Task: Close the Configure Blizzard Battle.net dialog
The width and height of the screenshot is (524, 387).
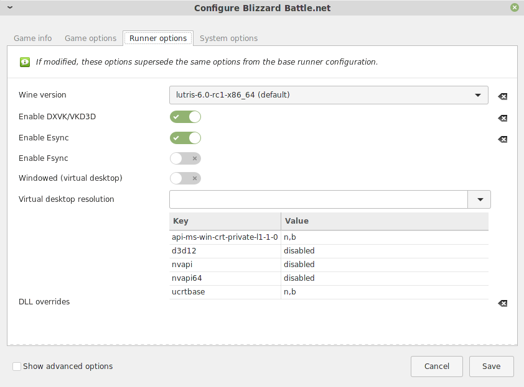Action: pos(515,7)
